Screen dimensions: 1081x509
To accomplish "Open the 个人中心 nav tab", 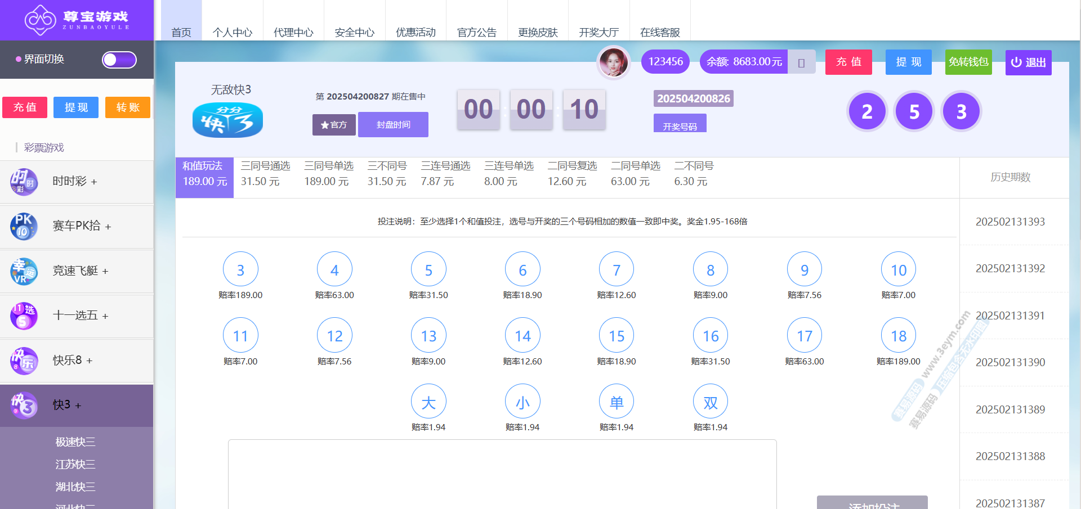I will pyautogui.click(x=232, y=32).
